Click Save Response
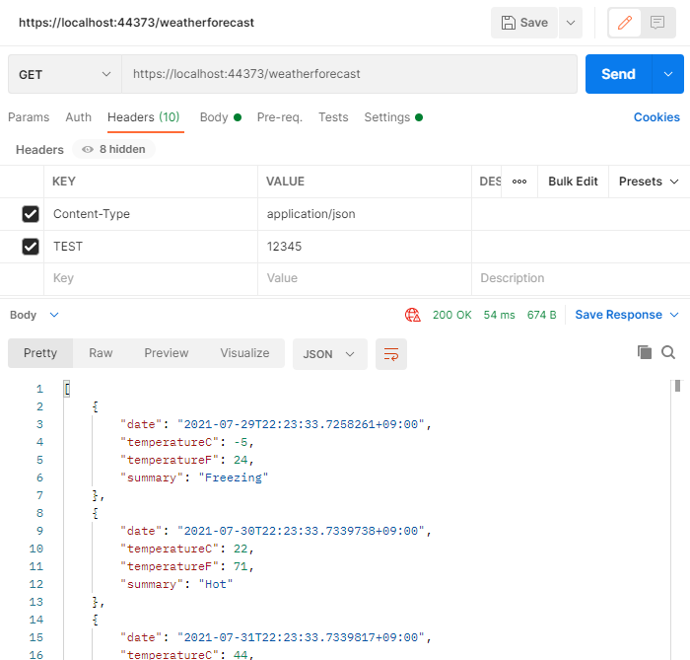The width and height of the screenshot is (690, 660). (x=627, y=315)
